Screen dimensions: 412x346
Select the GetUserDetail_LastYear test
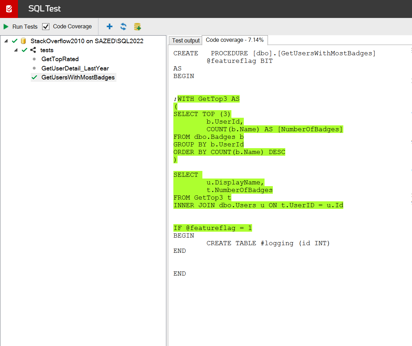click(x=75, y=68)
